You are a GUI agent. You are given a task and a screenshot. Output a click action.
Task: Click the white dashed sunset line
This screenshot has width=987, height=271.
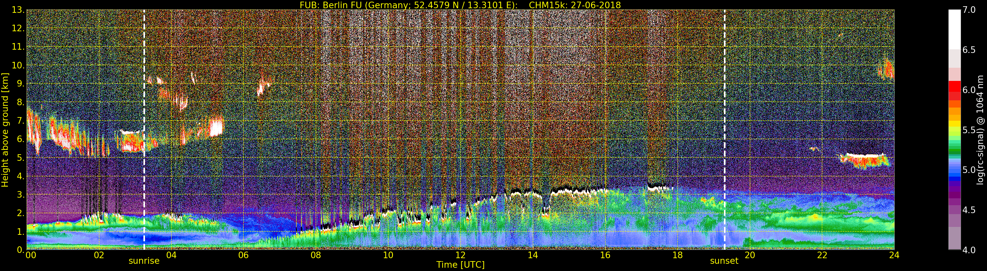(725, 130)
